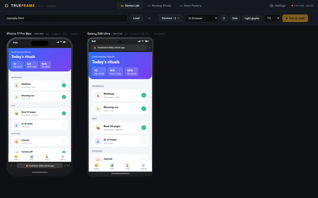Switch to the Device Lab tab

[x=130, y=6]
